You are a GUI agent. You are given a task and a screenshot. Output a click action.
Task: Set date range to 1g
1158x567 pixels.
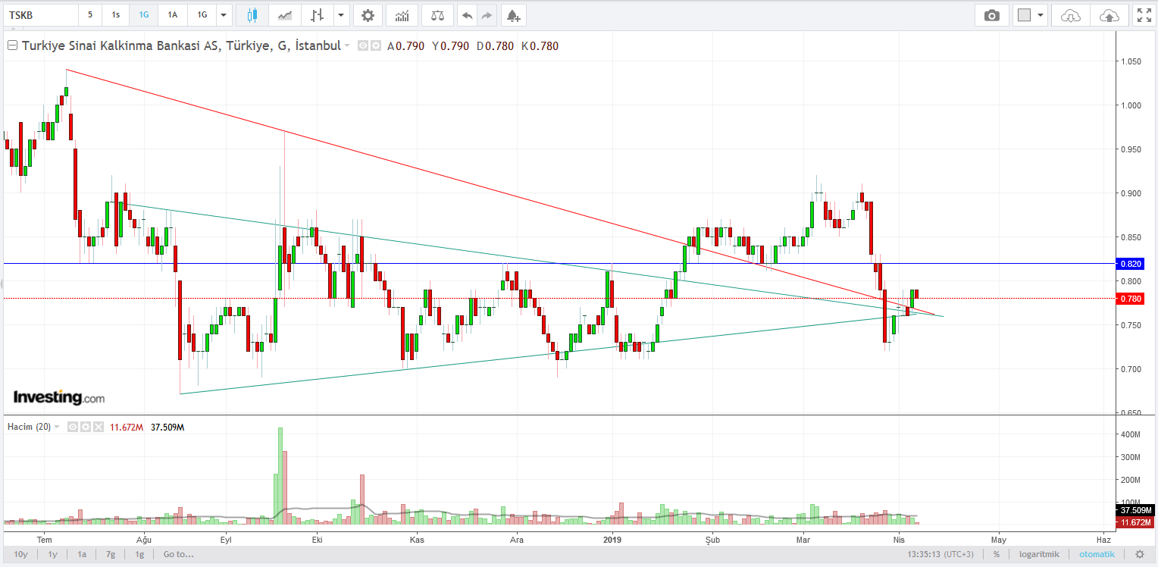[139, 554]
